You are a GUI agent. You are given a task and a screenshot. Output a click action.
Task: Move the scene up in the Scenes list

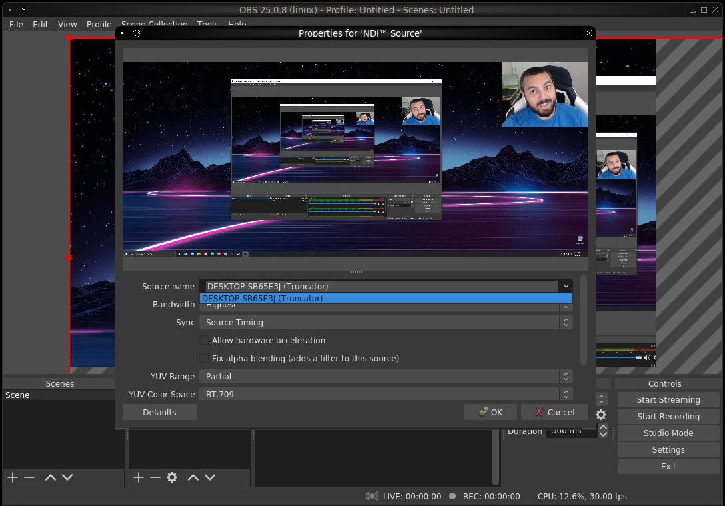tap(50, 477)
